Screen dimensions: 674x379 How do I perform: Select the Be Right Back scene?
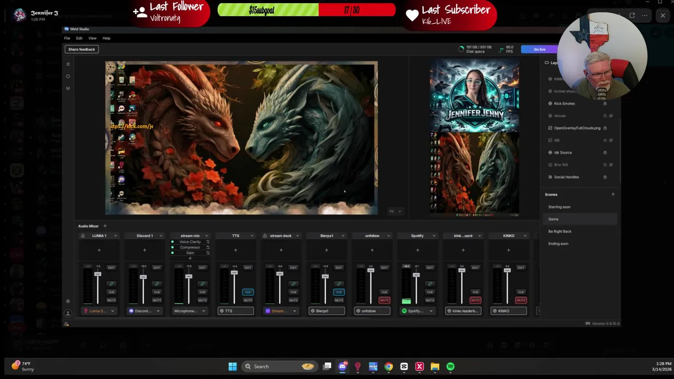(559, 231)
